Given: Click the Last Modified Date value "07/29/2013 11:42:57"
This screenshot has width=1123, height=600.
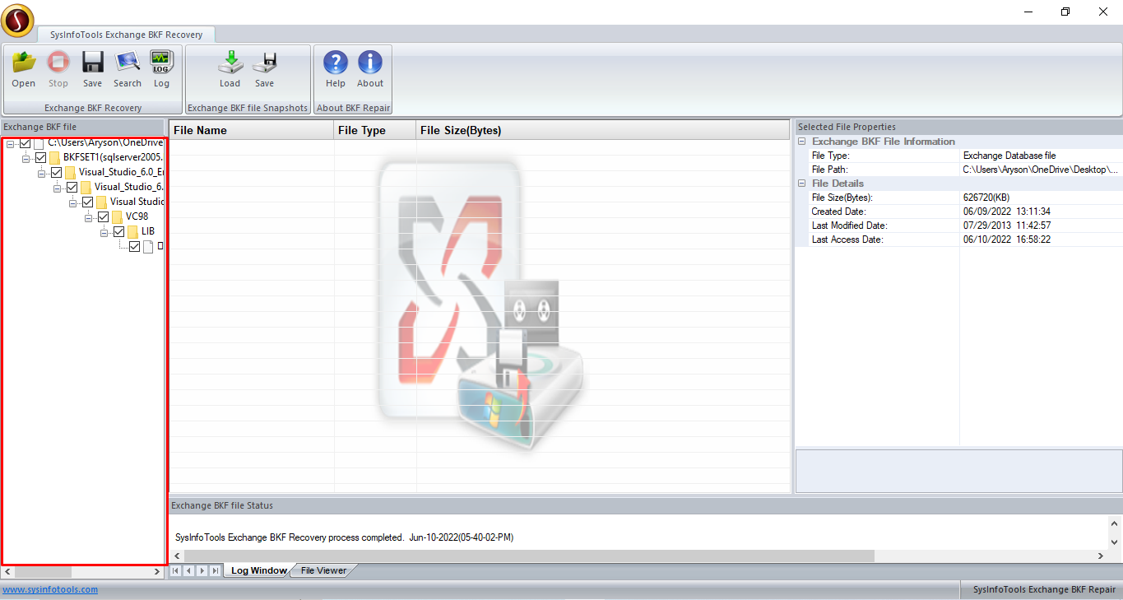Looking at the screenshot, I should (1006, 226).
